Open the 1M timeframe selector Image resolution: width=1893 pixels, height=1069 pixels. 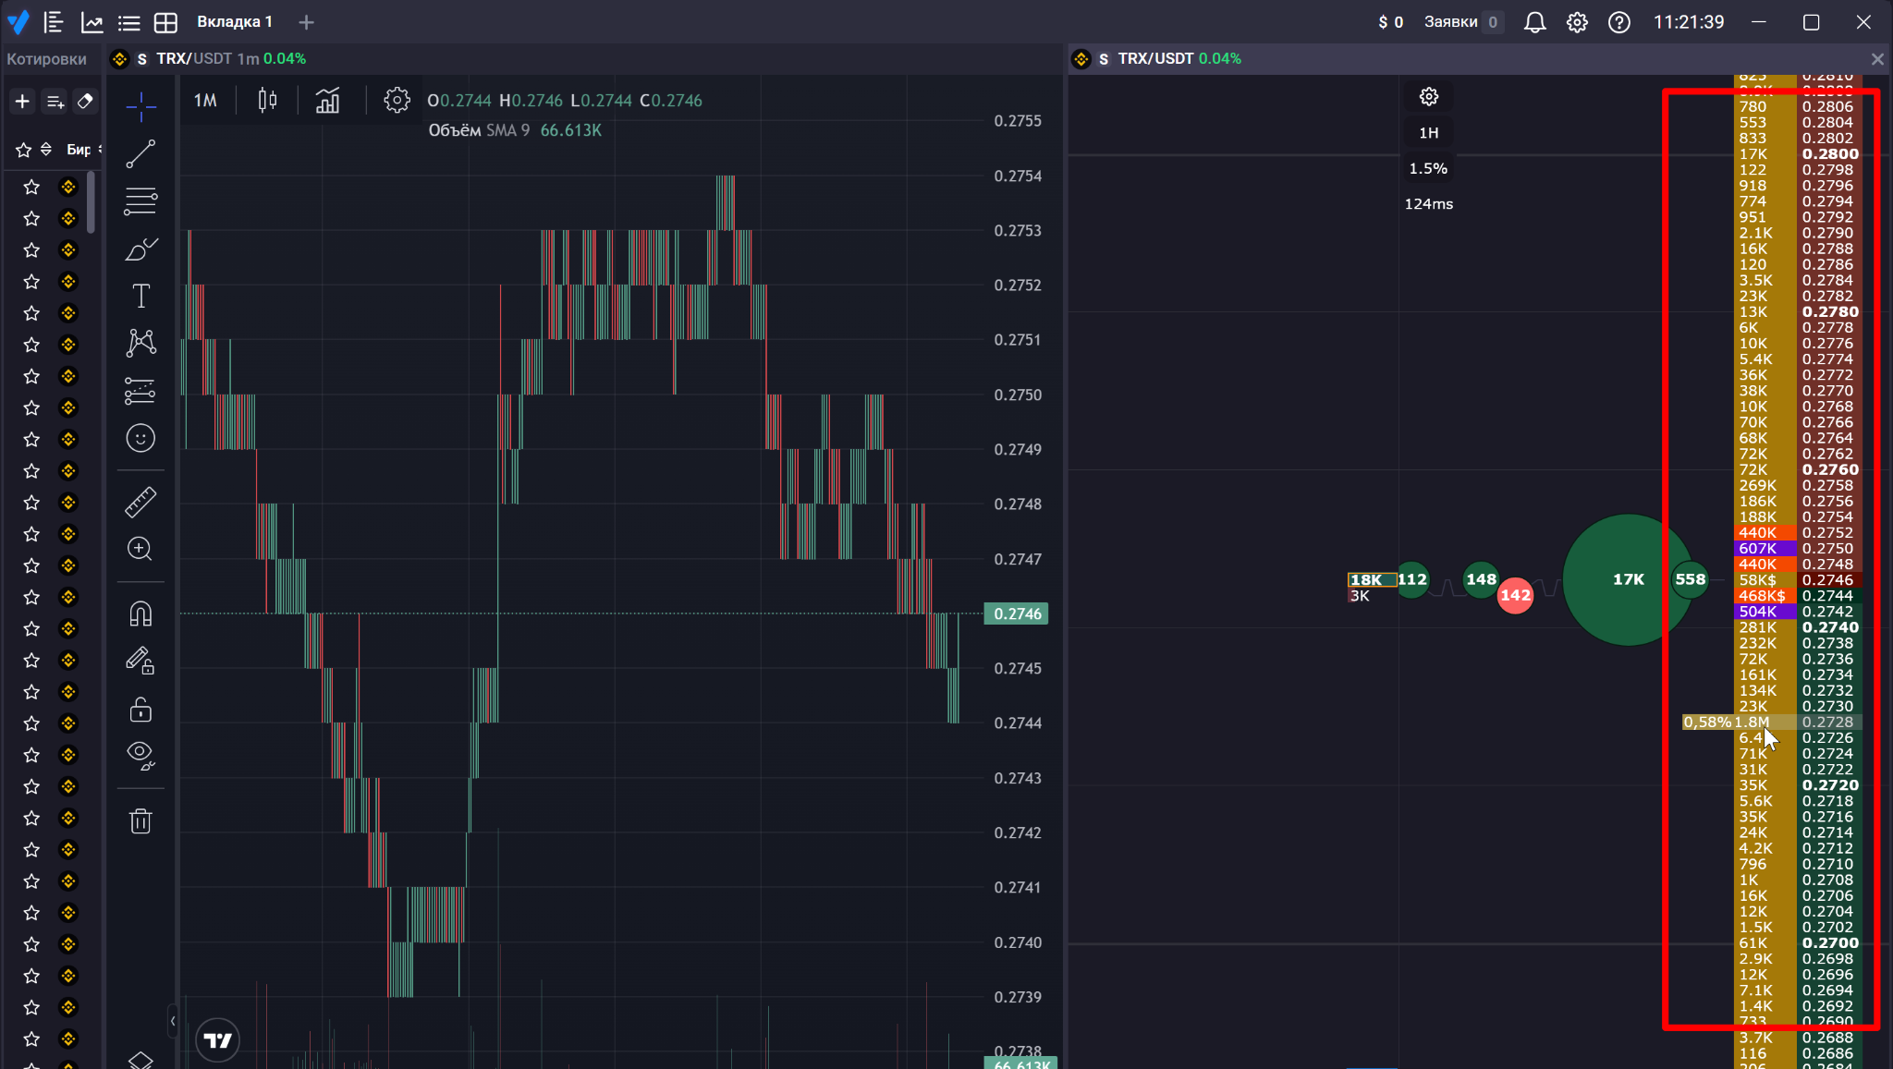205,100
